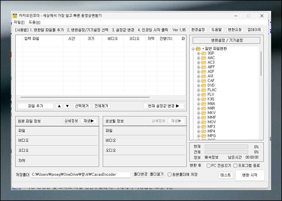Click 재생▶ in 원본 파일 정보
282x201 pixels.
point(89,121)
